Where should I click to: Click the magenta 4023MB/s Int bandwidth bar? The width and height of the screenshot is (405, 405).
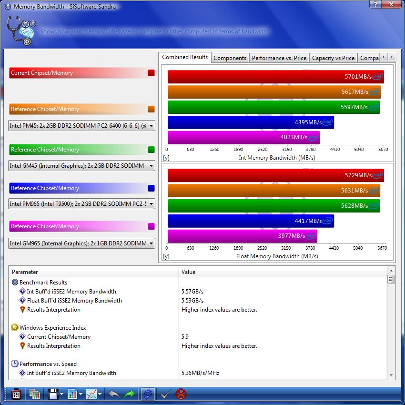tap(244, 137)
